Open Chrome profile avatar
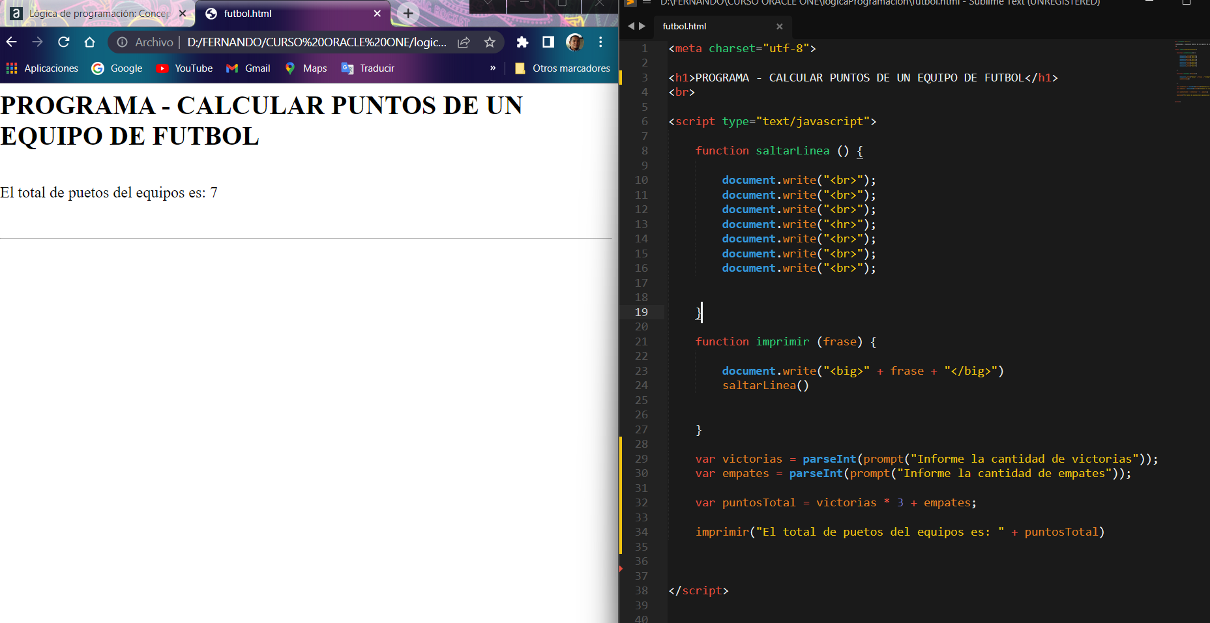Image resolution: width=1210 pixels, height=623 pixels. (x=574, y=42)
